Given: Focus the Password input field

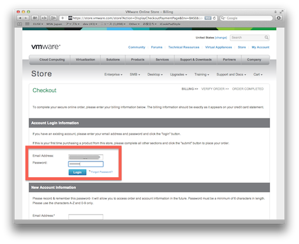Looking at the screenshot, I should coord(86,164).
